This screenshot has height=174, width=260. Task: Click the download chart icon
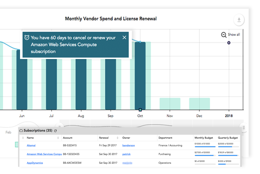(x=239, y=20)
